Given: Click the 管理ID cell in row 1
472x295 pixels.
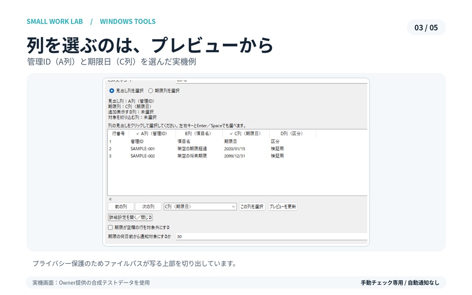Looking at the screenshot, I should coord(137,142).
